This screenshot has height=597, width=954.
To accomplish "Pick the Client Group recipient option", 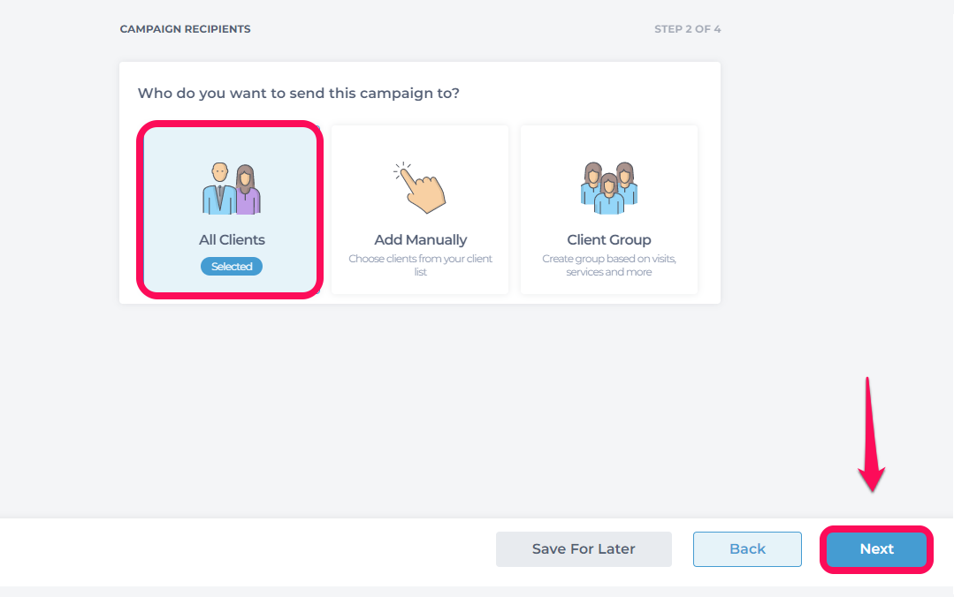I will point(609,209).
